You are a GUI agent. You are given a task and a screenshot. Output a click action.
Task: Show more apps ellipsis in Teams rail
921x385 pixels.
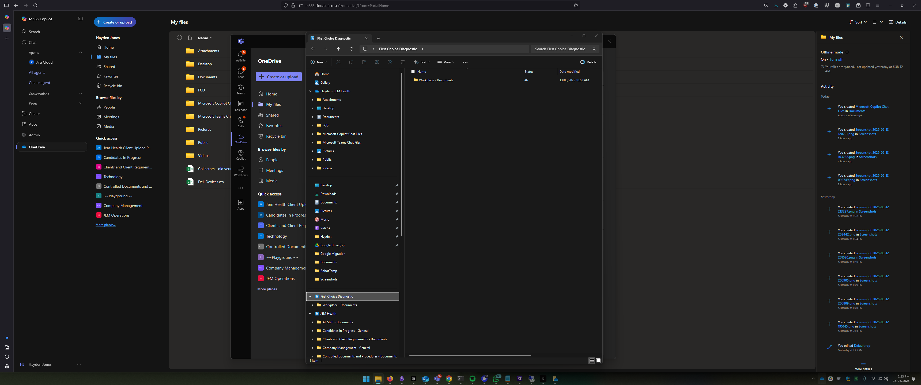click(241, 188)
